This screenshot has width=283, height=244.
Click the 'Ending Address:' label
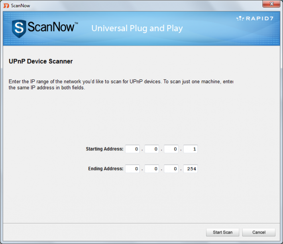point(106,169)
